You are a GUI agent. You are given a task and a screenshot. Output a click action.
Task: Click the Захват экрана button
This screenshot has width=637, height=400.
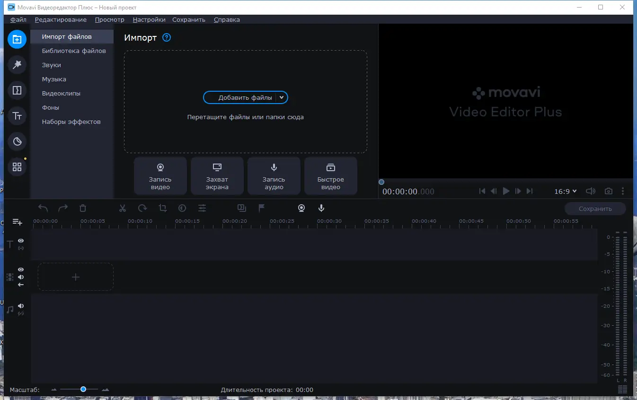217,176
